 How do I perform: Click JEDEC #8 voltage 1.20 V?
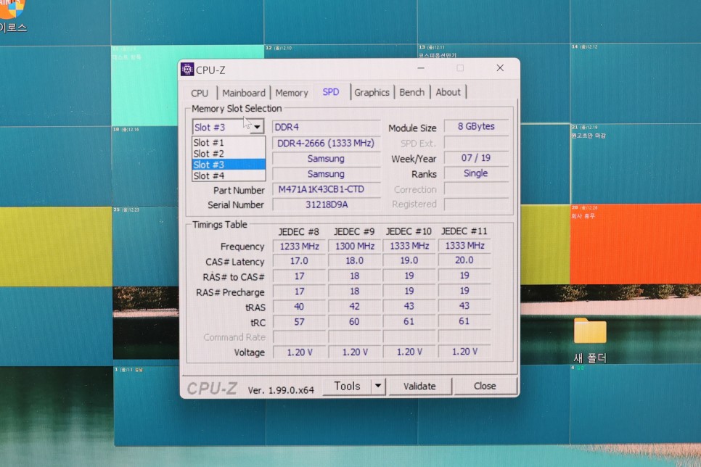pos(299,352)
